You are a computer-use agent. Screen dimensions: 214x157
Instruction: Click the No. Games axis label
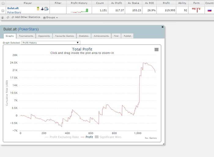[151, 138]
